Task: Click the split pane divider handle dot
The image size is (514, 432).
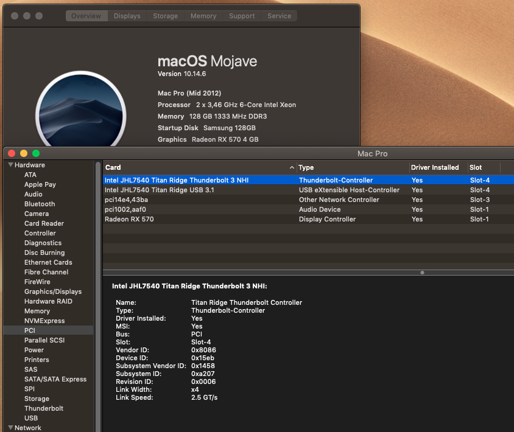Action: [x=422, y=273]
